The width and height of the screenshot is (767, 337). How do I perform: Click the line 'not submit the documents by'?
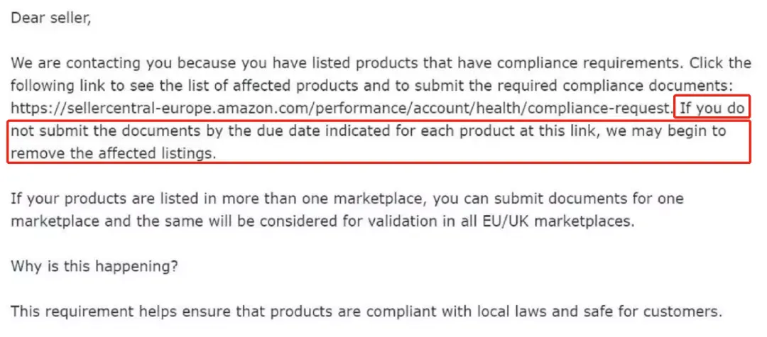click(368, 131)
